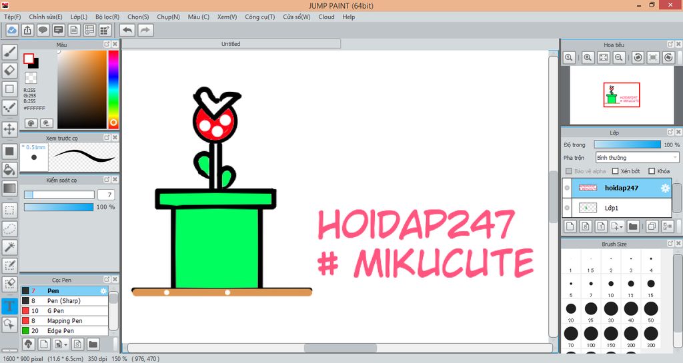Pop out the Lớp panel
Screen dimensions: 683x363
tap(670, 132)
